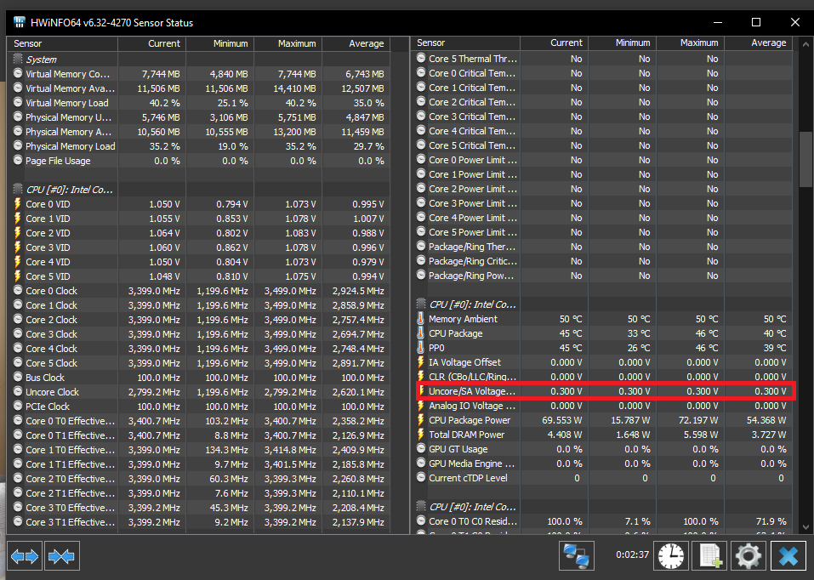Click the 2,799.2 MHz Uncore current value
This screenshot has width=814, height=580.
(x=154, y=392)
